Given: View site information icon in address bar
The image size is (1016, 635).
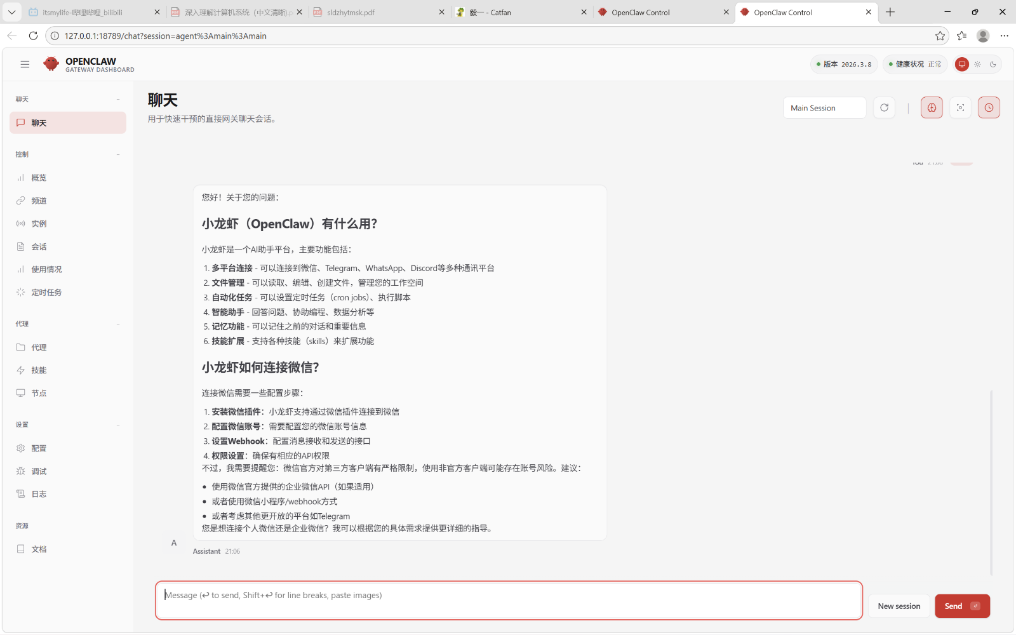Looking at the screenshot, I should point(55,36).
